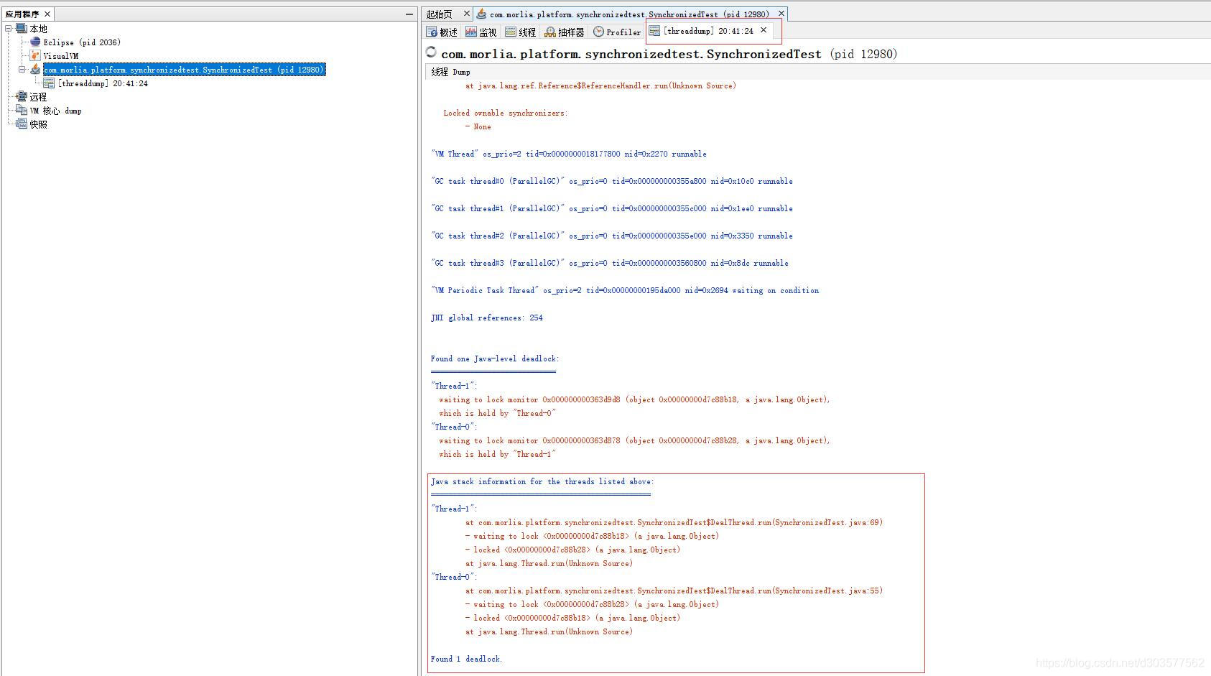The width and height of the screenshot is (1211, 676).
Task: Select the VisualVM application icon in tree
Action: click(35, 56)
